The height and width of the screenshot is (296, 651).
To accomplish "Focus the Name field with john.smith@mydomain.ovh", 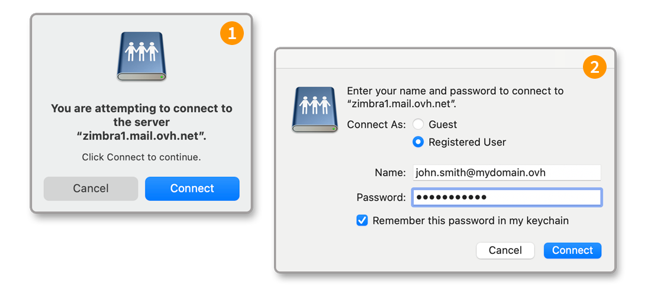I will pyautogui.click(x=506, y=173).
